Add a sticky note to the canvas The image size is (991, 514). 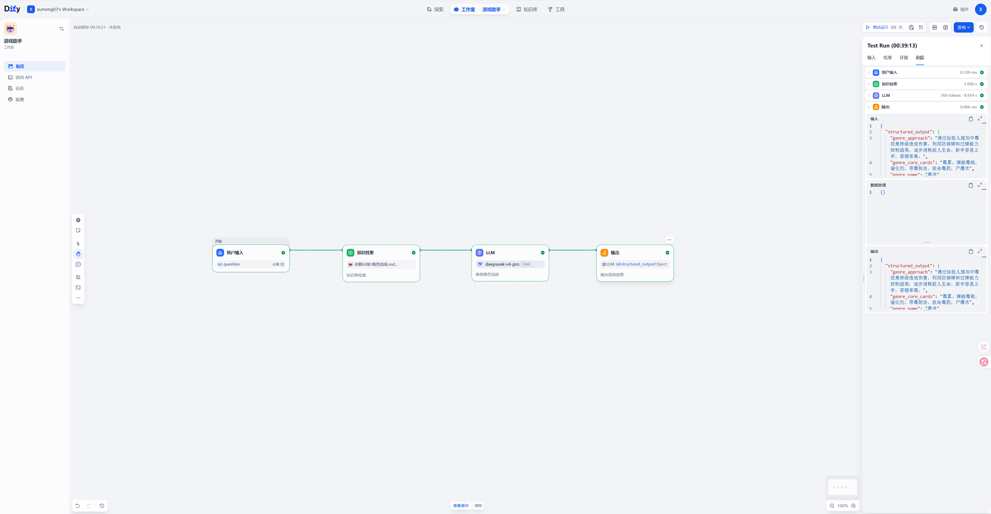[x=78, y=230]
